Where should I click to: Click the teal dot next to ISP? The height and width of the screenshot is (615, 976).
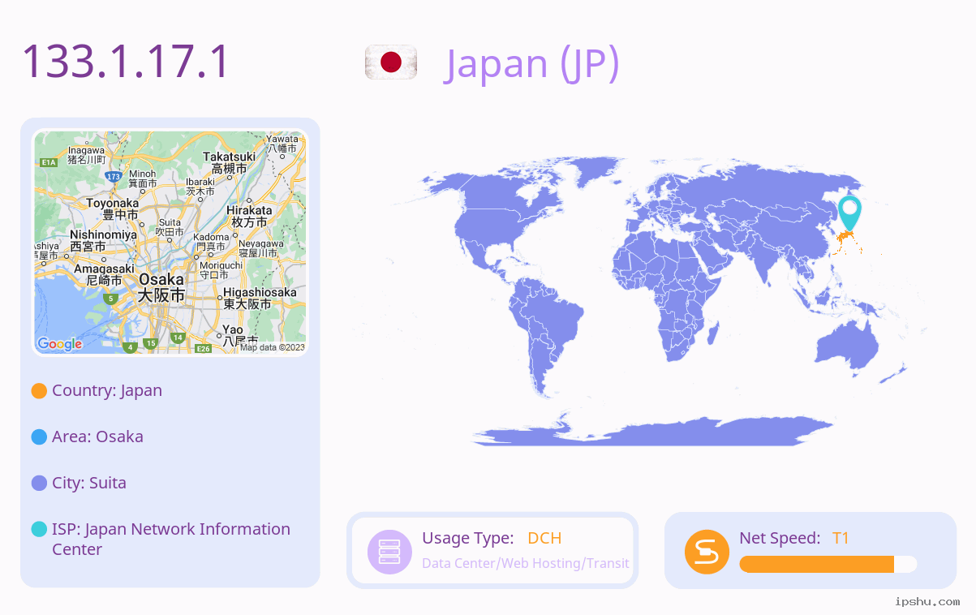point(39,529)
